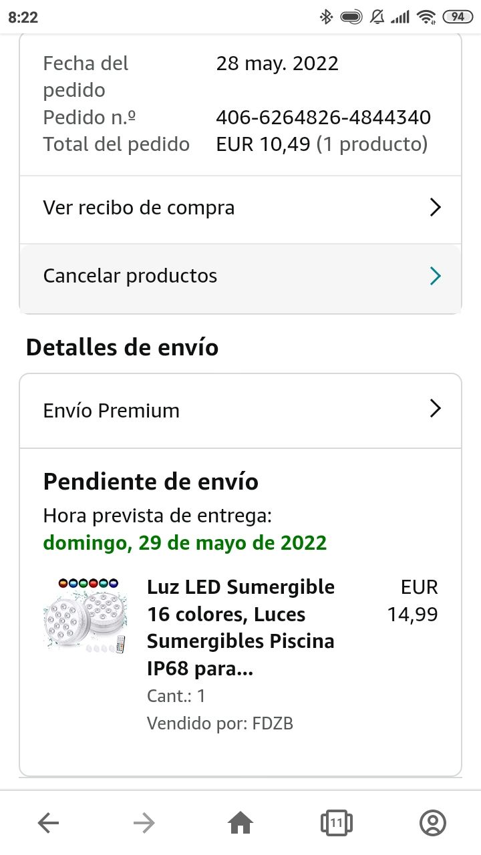Expand the Cancelar productos chevron
The height and width of the screenshot is (855, 481).
pos(435,276)
